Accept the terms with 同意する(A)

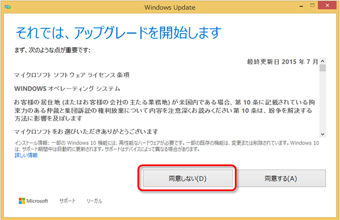coord(281,178)
